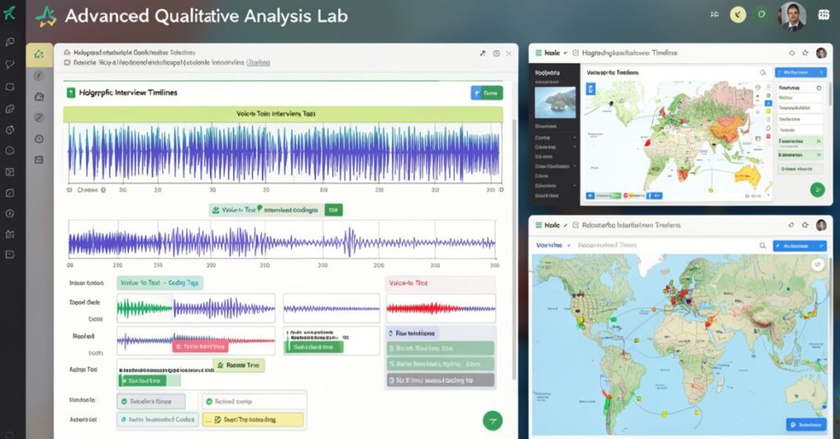
Task: Click blue button at bottom of lower map
Action: pyautogui.click(x=806, y=424)
